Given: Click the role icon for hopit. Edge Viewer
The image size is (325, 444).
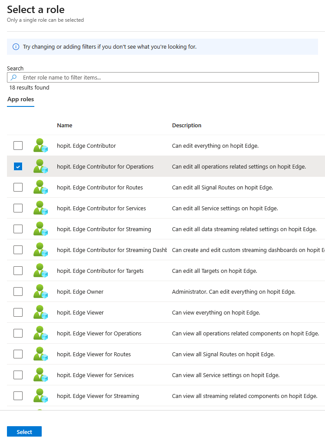Looking at the screenshot, I should [x=40, y=312].
